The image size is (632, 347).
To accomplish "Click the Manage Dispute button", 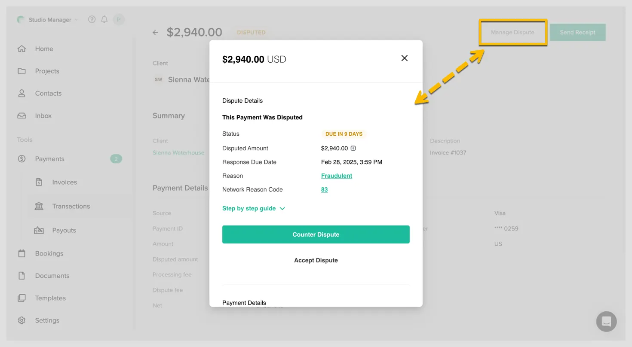I will (512, 32).
